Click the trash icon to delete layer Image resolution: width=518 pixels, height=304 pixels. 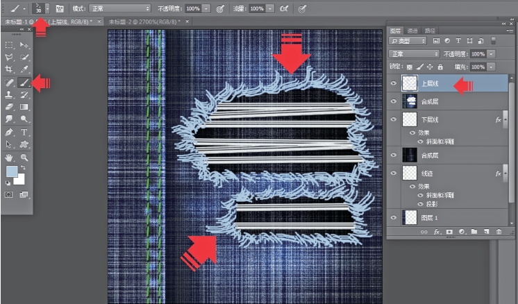498,231
